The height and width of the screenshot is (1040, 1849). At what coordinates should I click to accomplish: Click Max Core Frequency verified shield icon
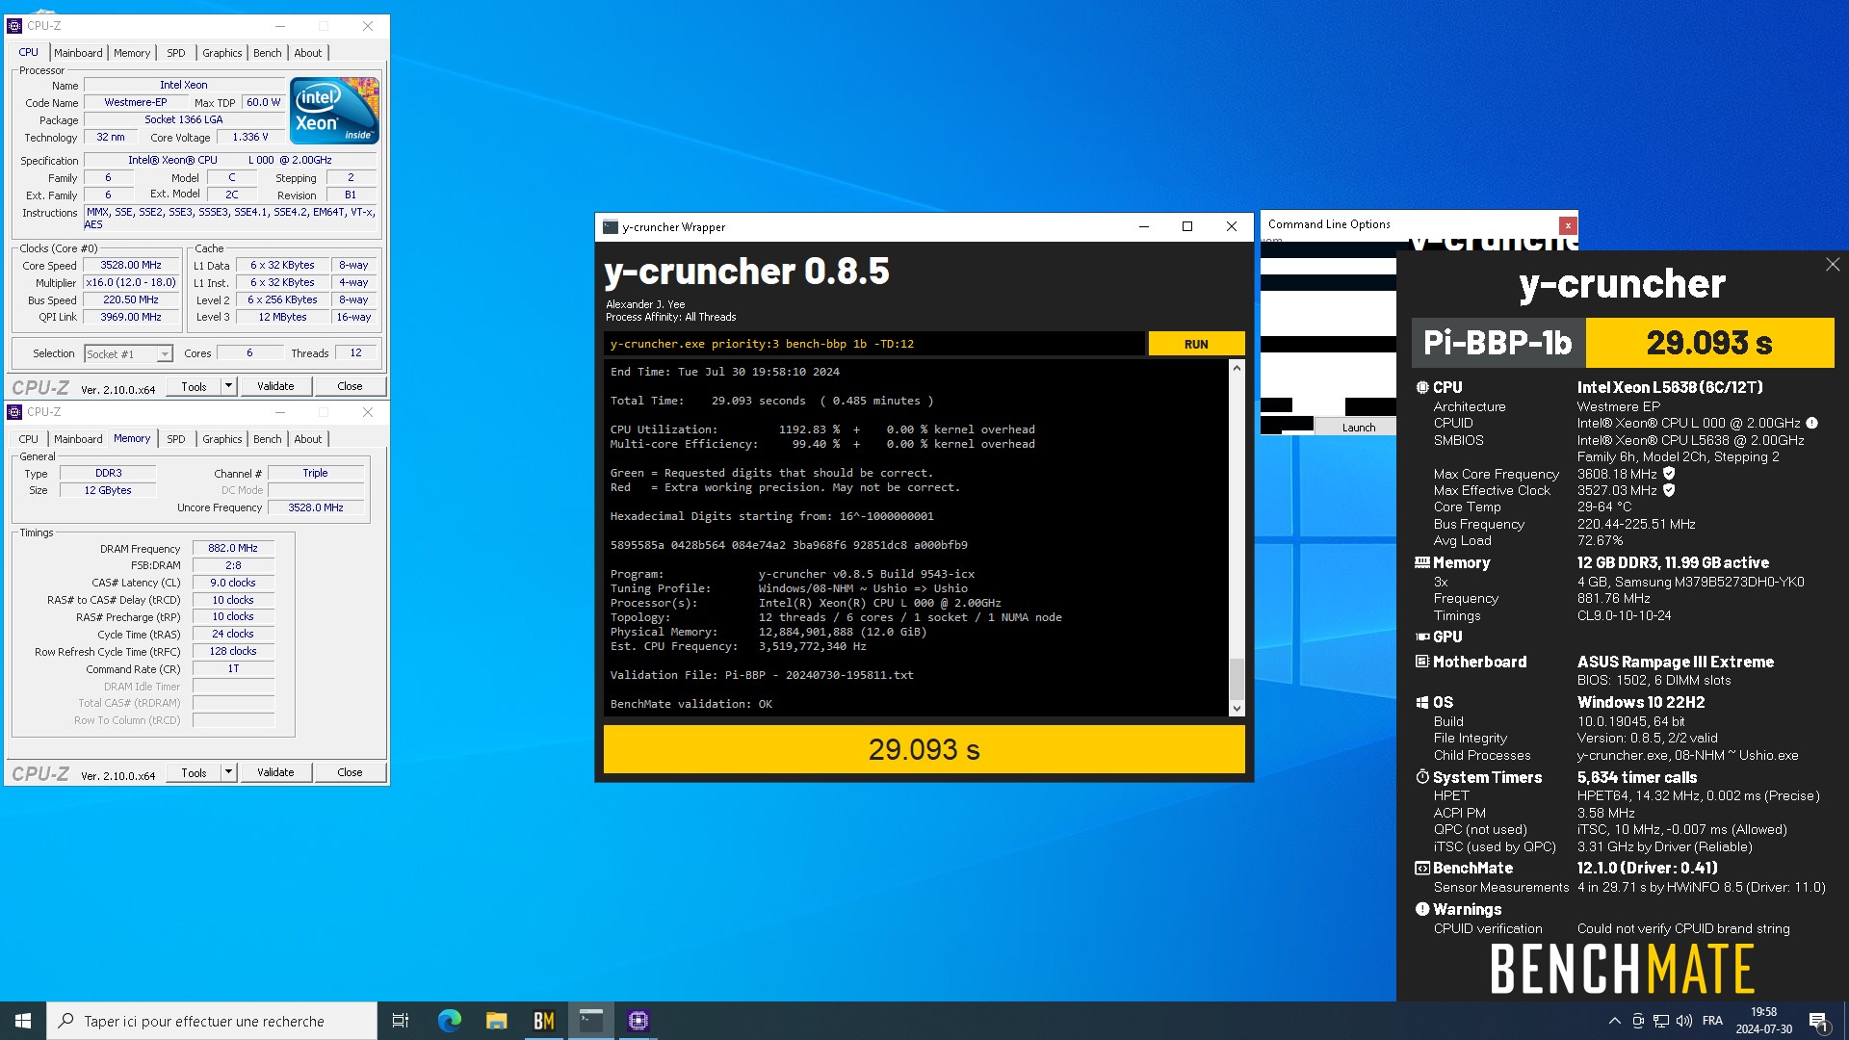point(1669,474)
